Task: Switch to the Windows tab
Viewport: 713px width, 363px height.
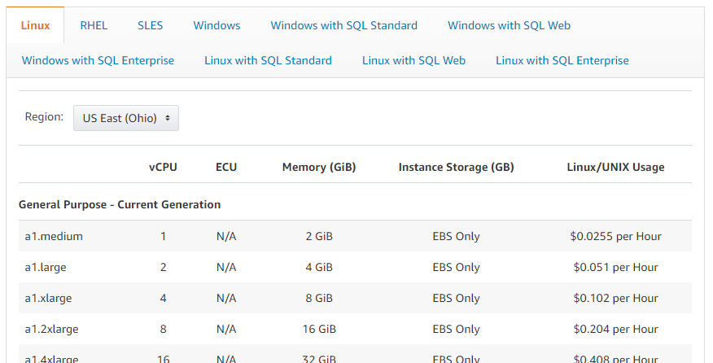Action: point(217,25)
